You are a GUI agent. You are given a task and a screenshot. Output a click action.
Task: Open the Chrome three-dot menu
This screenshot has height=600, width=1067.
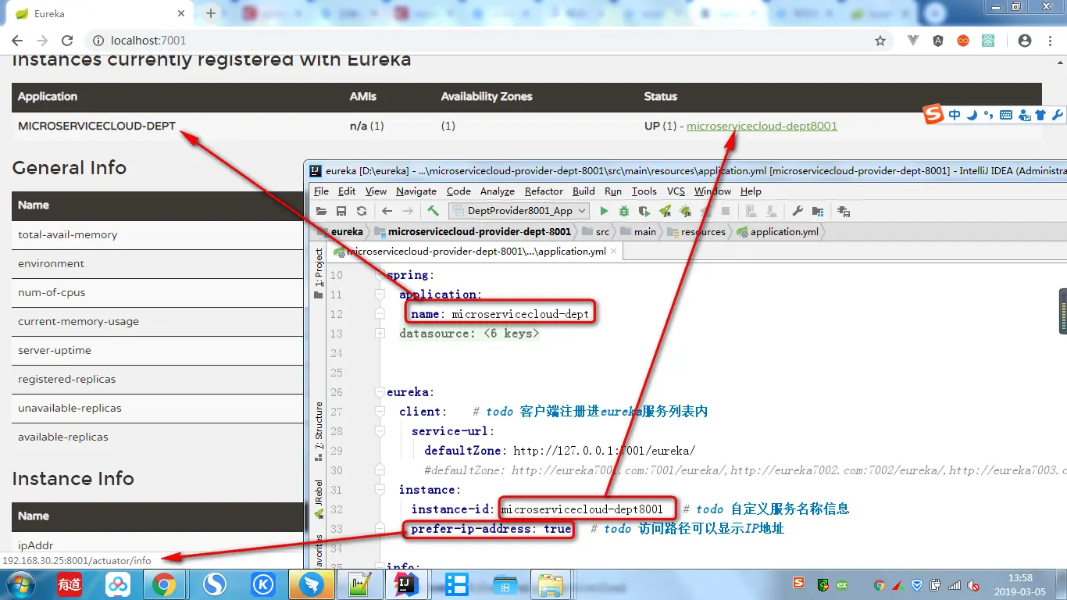[x=1050, y=41]
